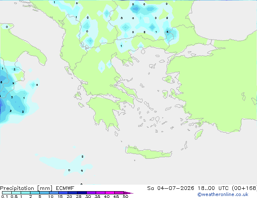This screenshot has width=257, height=198.
Task: Select the 5–10 mm legend color box
Action: (44, 193)
